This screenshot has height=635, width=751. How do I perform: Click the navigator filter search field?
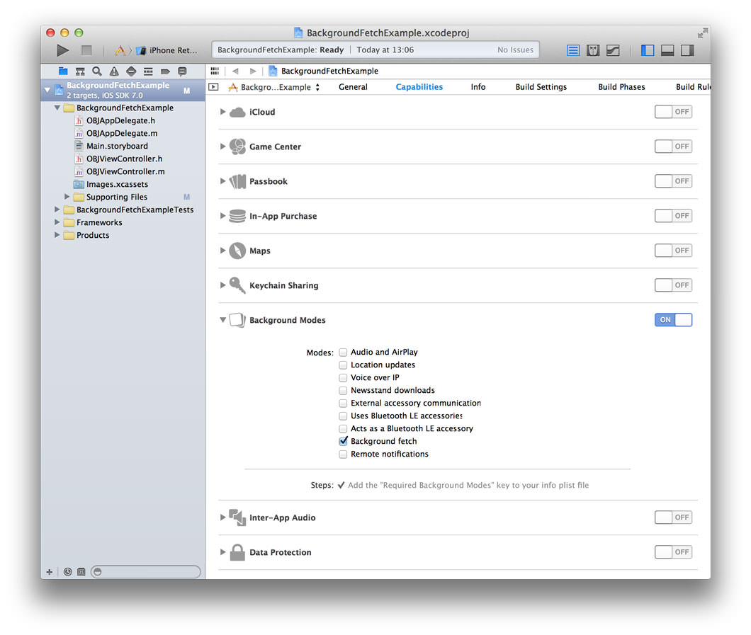pyautogui.click(x=146, y=571)
